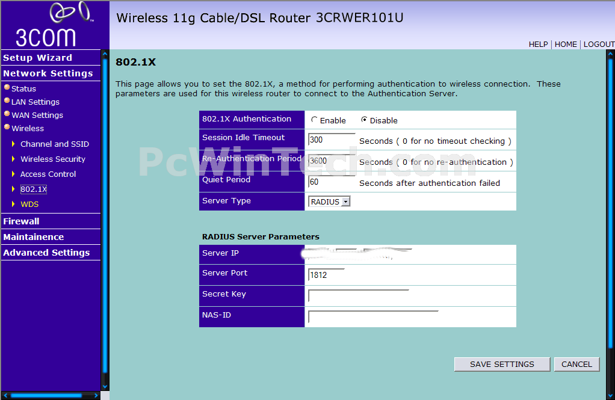Click the orange bullet beside WAN Settings
The image size is (615, 400).
[x=7, y=114]
